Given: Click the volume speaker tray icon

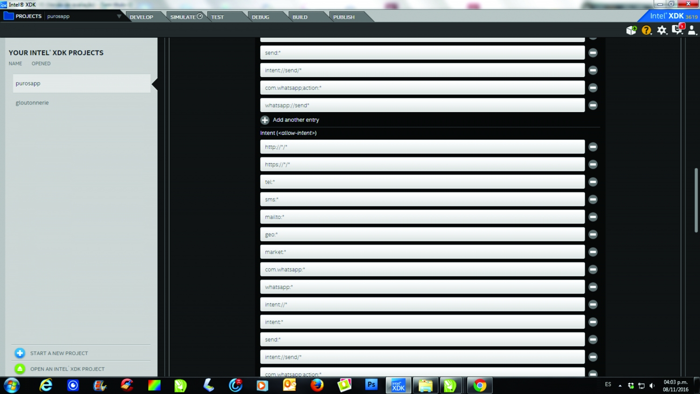Looking at the screenshot, I should coord(652,386).
